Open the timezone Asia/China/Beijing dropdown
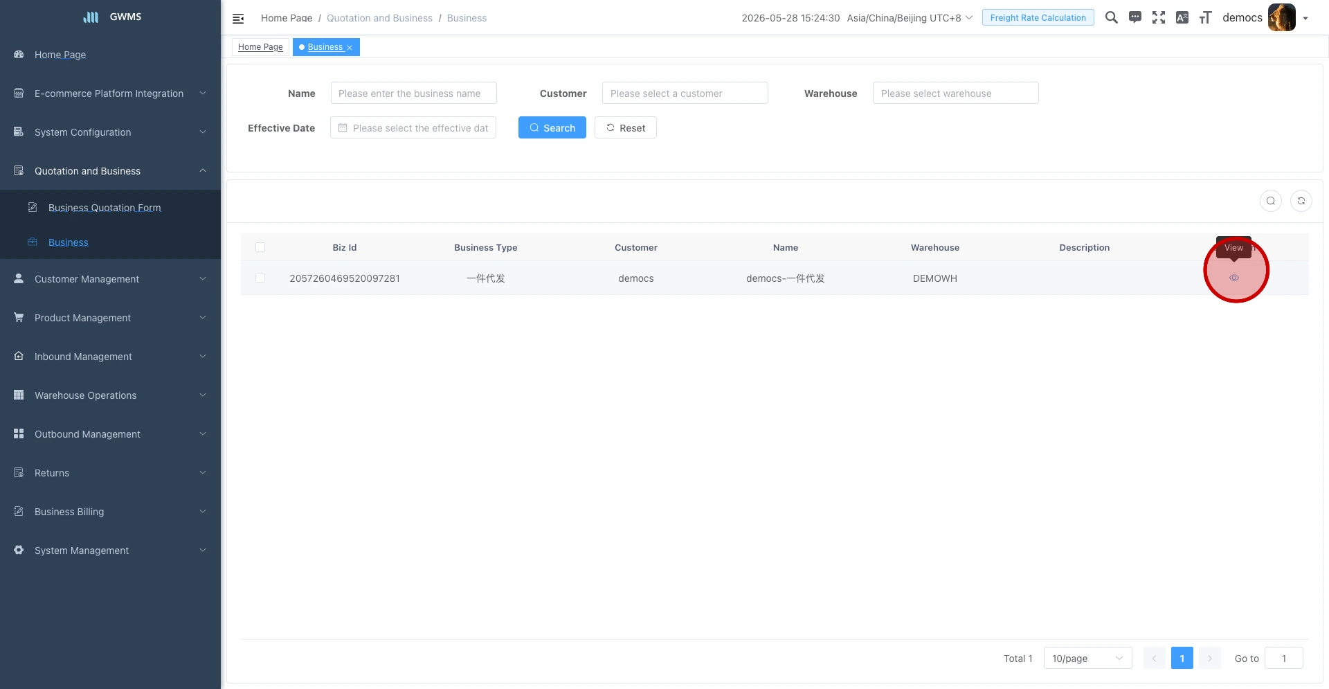 pyautogui.click(x=910, y=18)
